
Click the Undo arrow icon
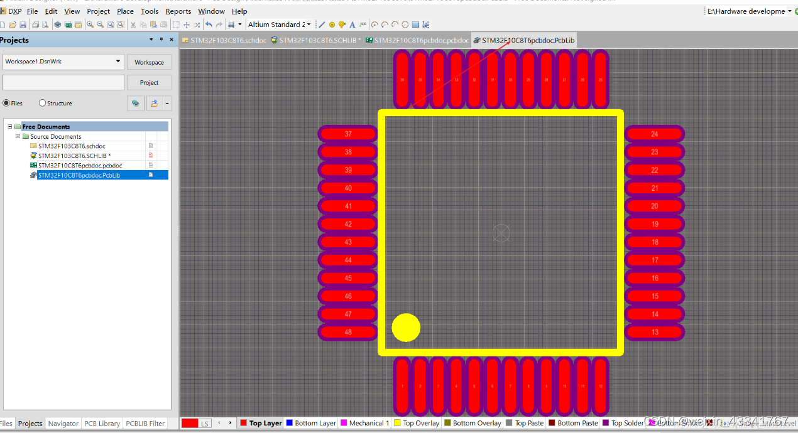coord(209,24)
